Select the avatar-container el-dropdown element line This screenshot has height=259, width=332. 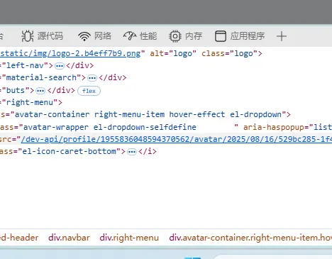(145, 114)
